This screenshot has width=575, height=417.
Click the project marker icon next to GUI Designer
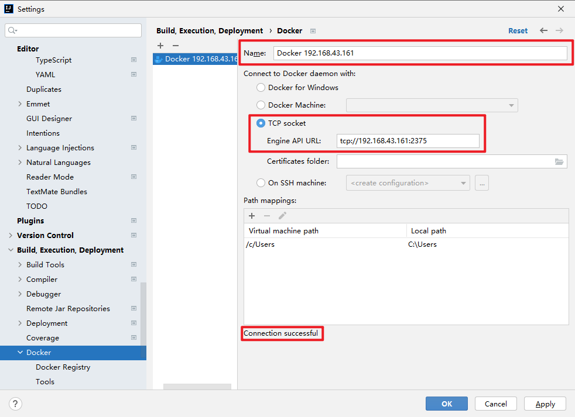tap(134, 118)
